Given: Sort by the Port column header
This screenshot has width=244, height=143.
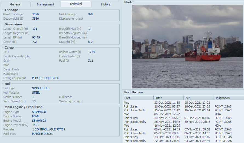Looking at the screenshot, I should (138, 98).
